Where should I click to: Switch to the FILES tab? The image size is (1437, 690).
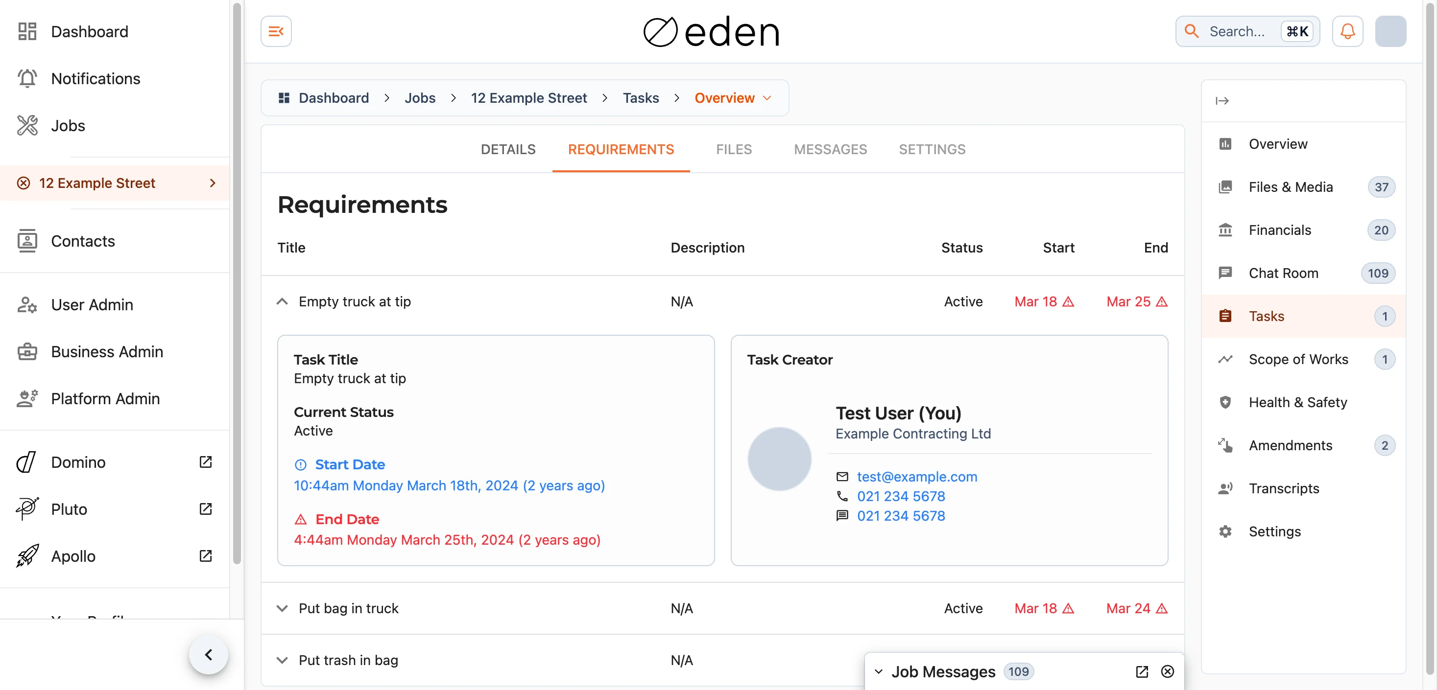(x=734, y=149)
